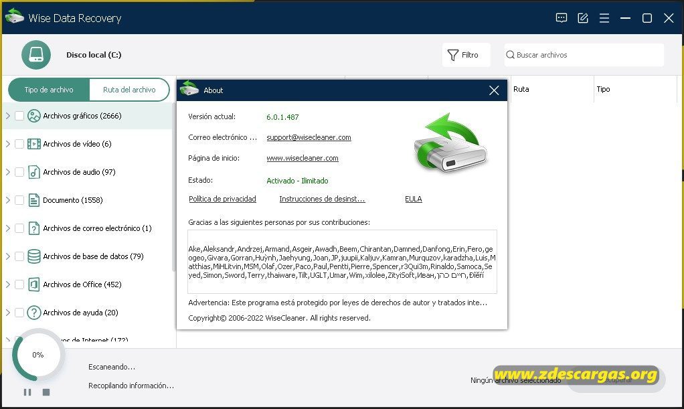The height and width of the screenshot is (409, 684).
Task: Switch to Tipo de archivo tab
Action: point(49,90)
